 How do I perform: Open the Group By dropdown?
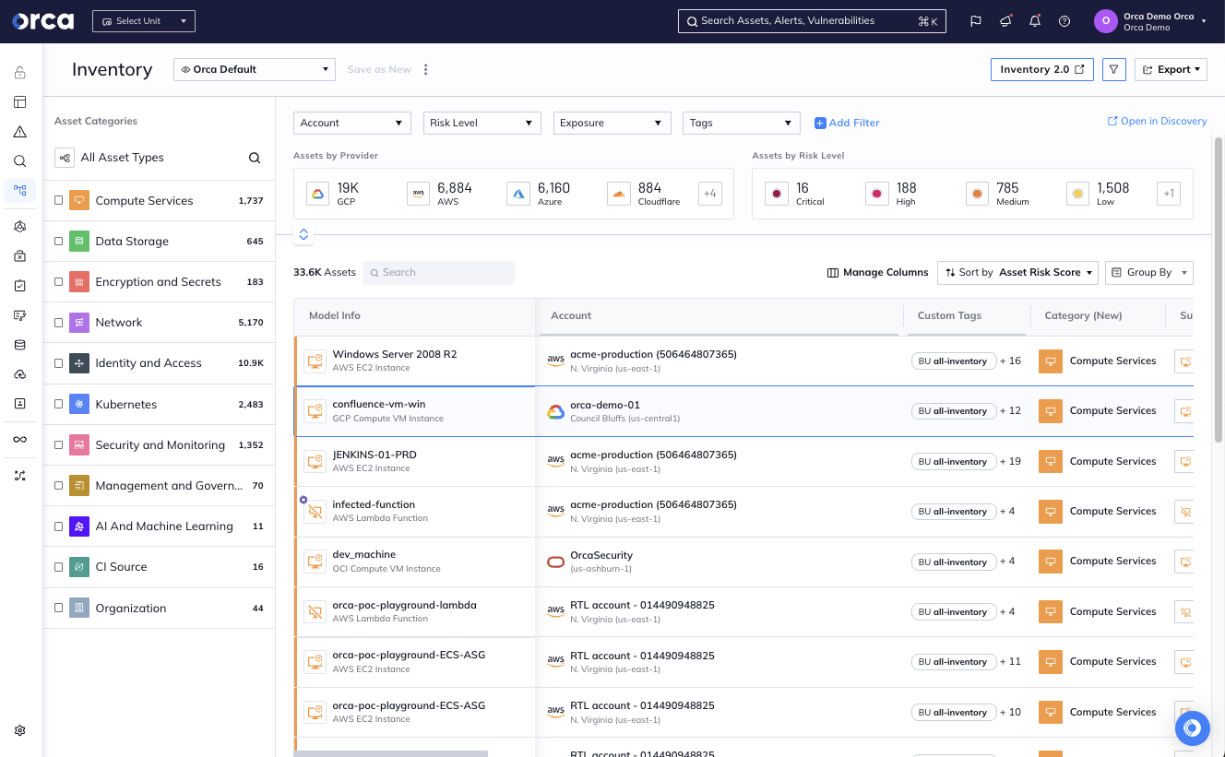[x=1148, y=272]
